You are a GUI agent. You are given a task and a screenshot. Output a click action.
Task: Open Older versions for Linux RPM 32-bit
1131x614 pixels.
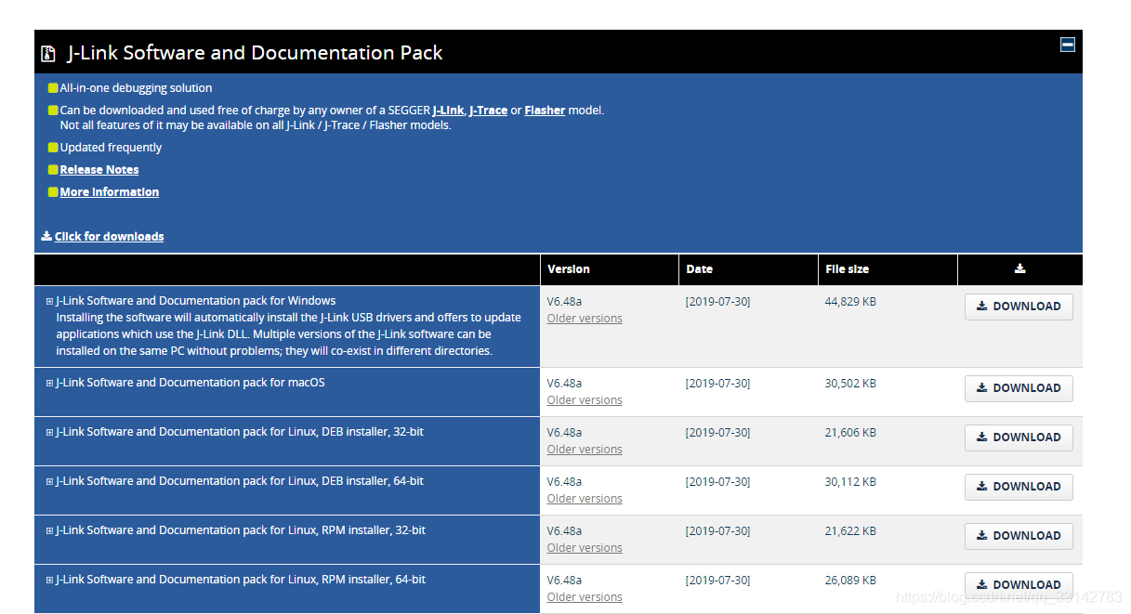[x=585, y=548]
